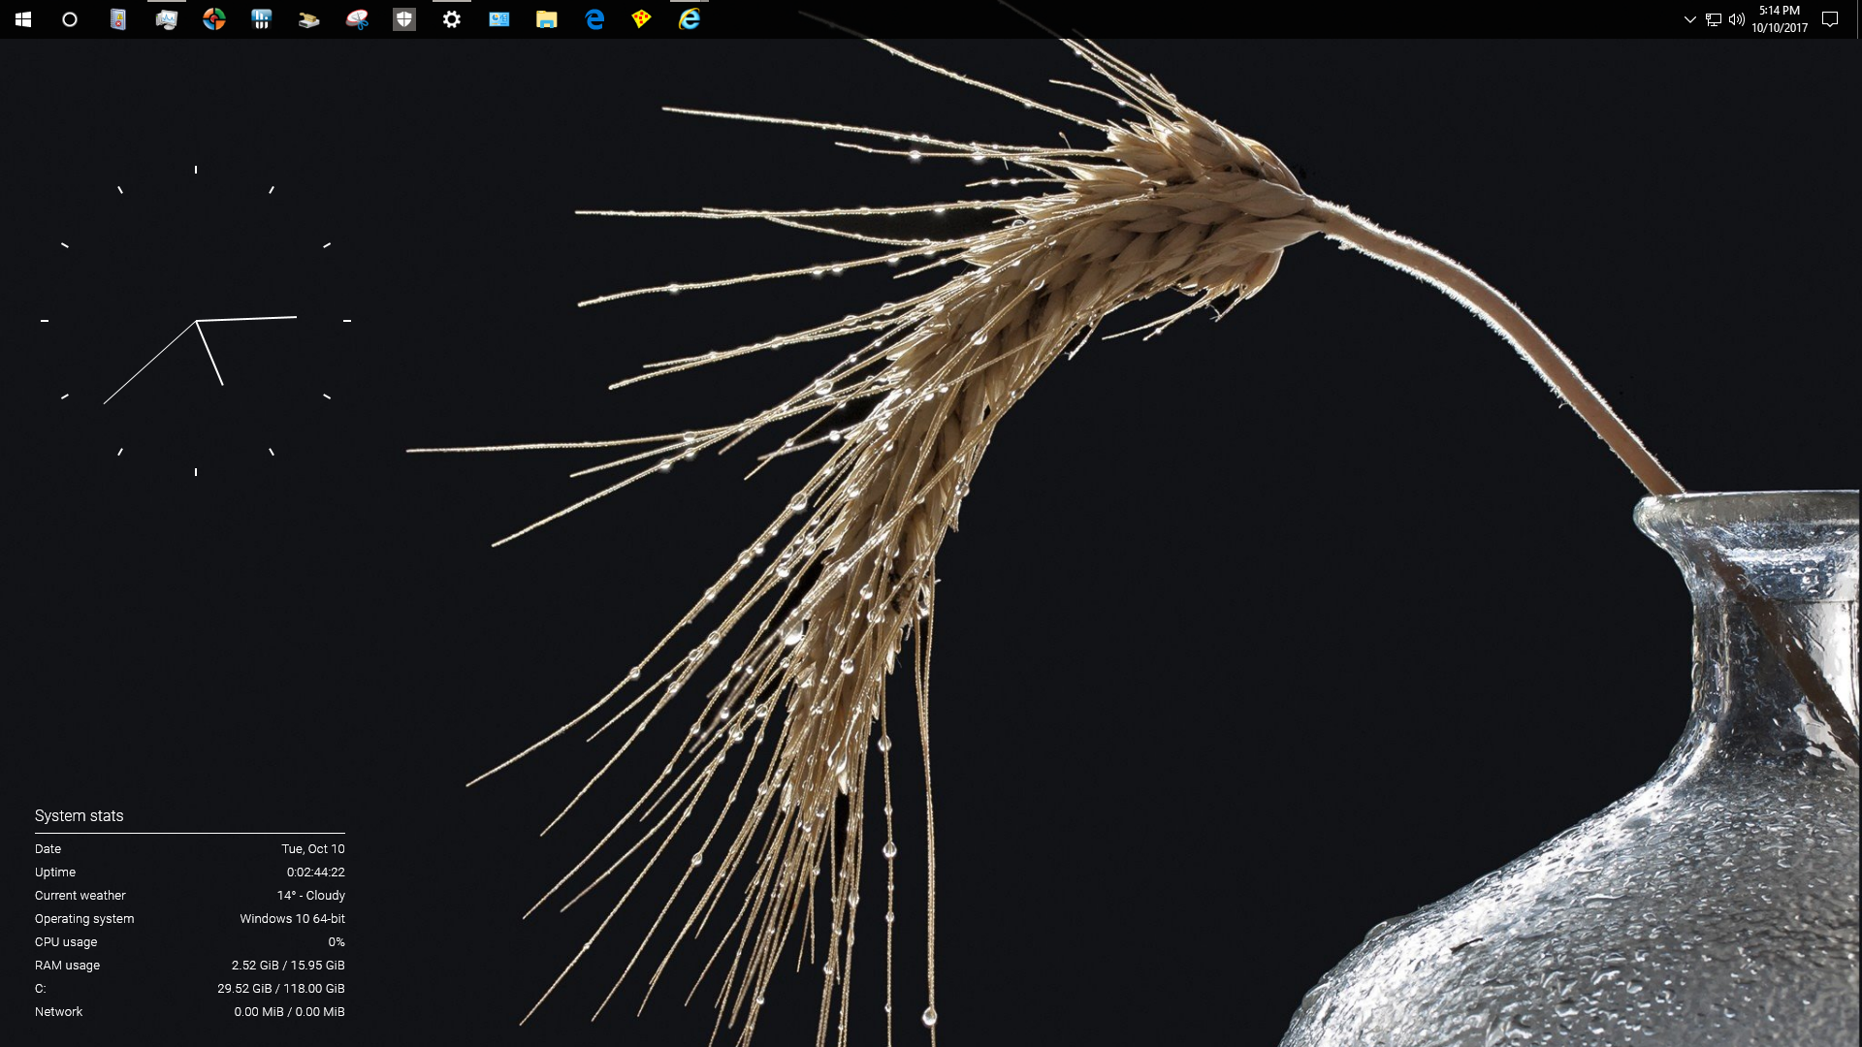1862x1047 pixels.
Task: Click the network status tray icon
Action: [1714, 19]
